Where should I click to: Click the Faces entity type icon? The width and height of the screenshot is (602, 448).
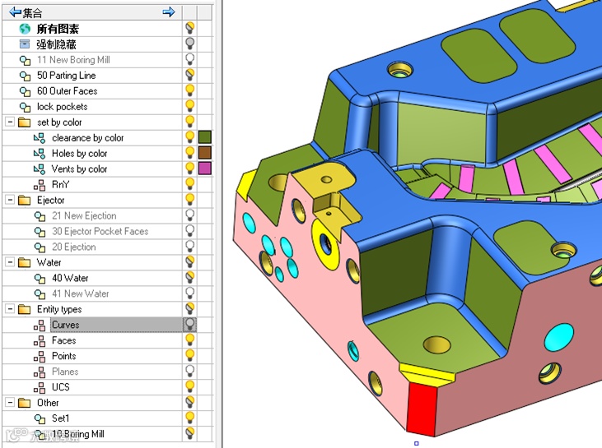tap(40, 340)
